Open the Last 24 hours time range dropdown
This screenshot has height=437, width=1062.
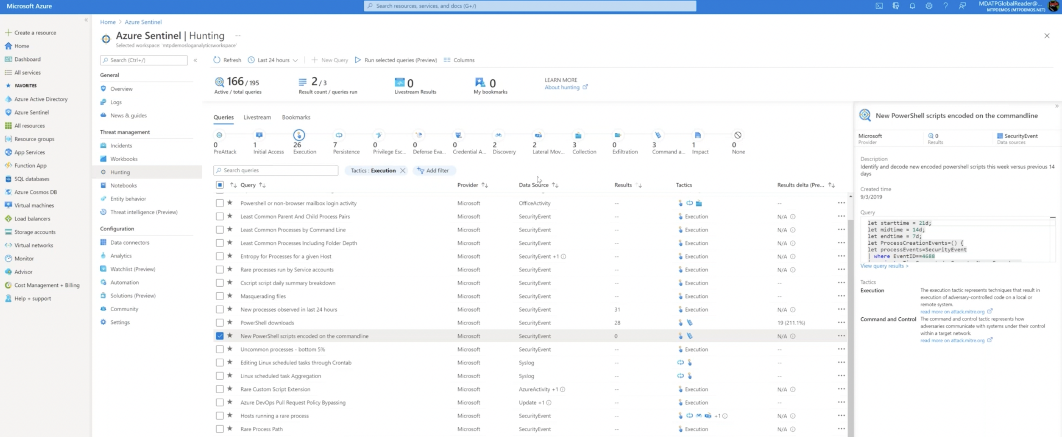click(273, 60)
